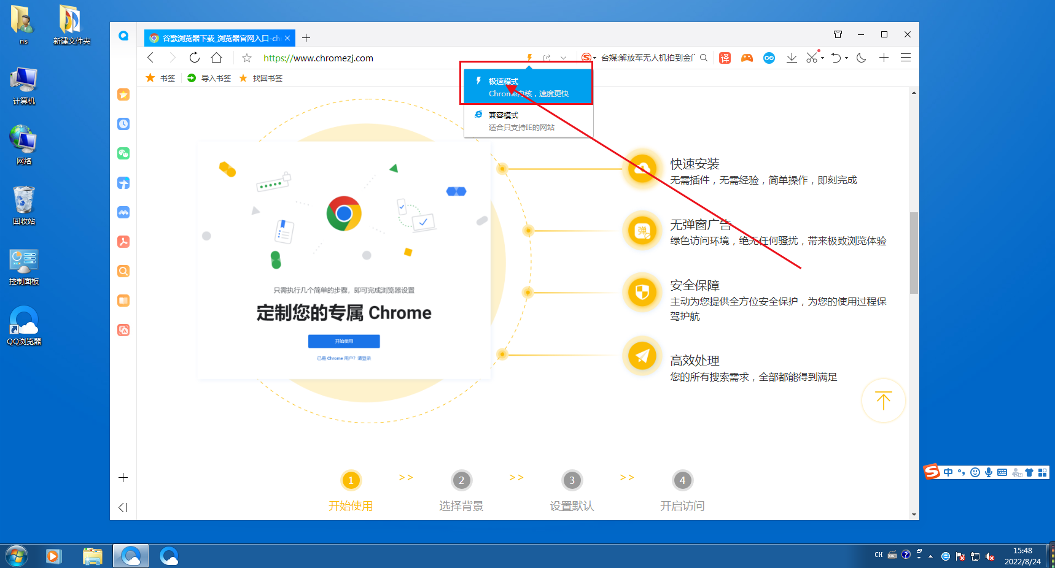The height and width of the screenshot is (568, 1055).
Task: Close the Chrome download page tab
Action: click(287, 38)
